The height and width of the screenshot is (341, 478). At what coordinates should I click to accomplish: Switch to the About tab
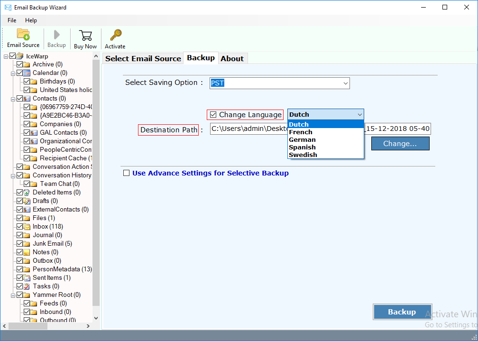232,58
